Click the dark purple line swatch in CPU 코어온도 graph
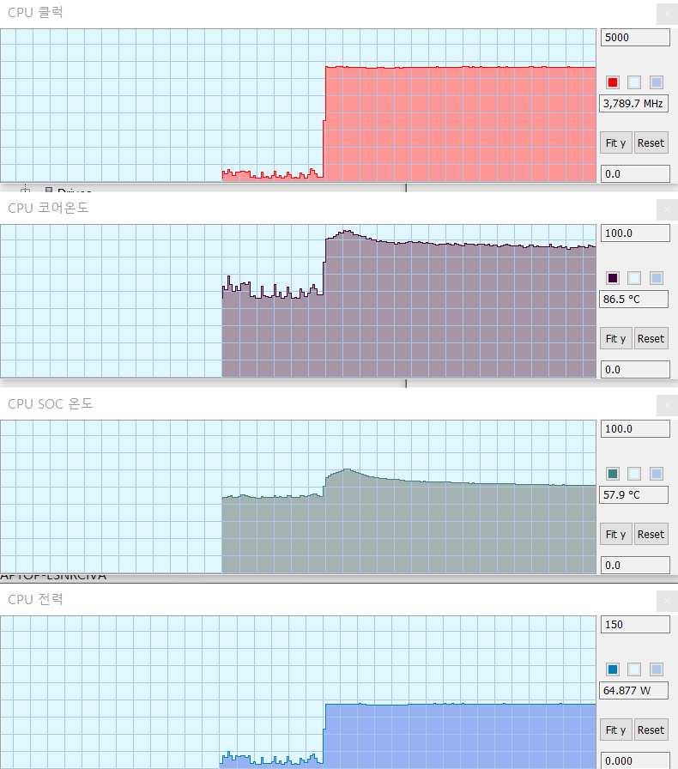678x769 pixels. click(x=612, y=278)
